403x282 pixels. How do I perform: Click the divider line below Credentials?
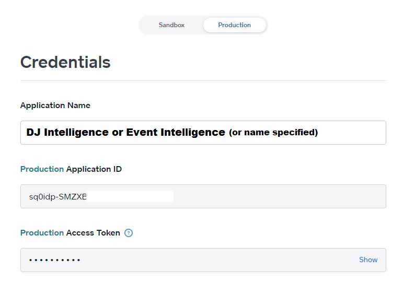pos(203,81)
